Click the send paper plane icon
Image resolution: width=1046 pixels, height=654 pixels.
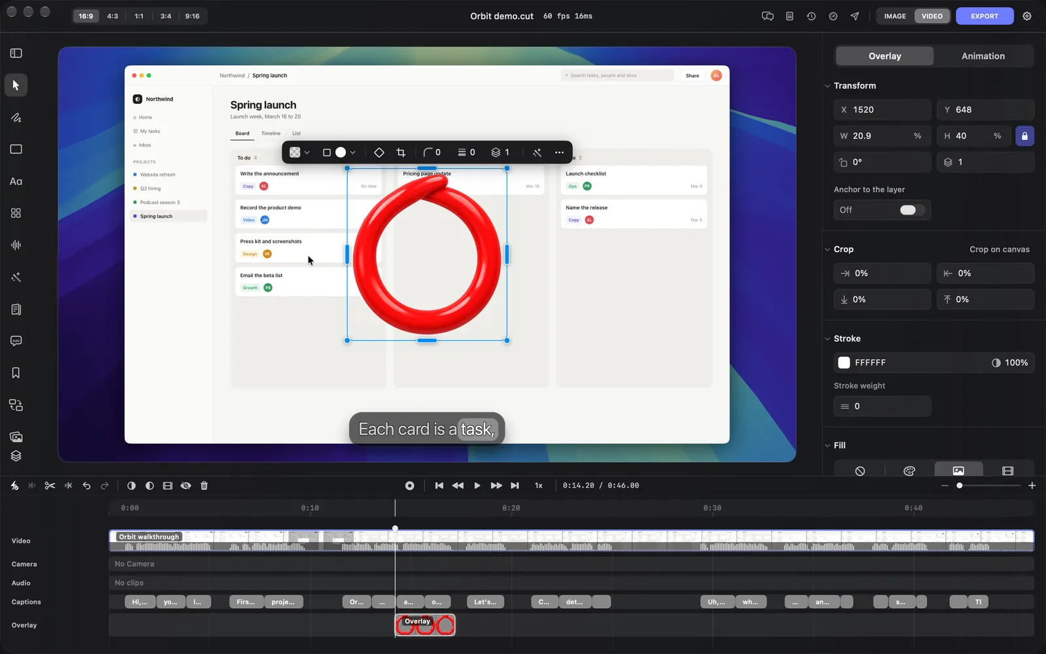point(854,16)
